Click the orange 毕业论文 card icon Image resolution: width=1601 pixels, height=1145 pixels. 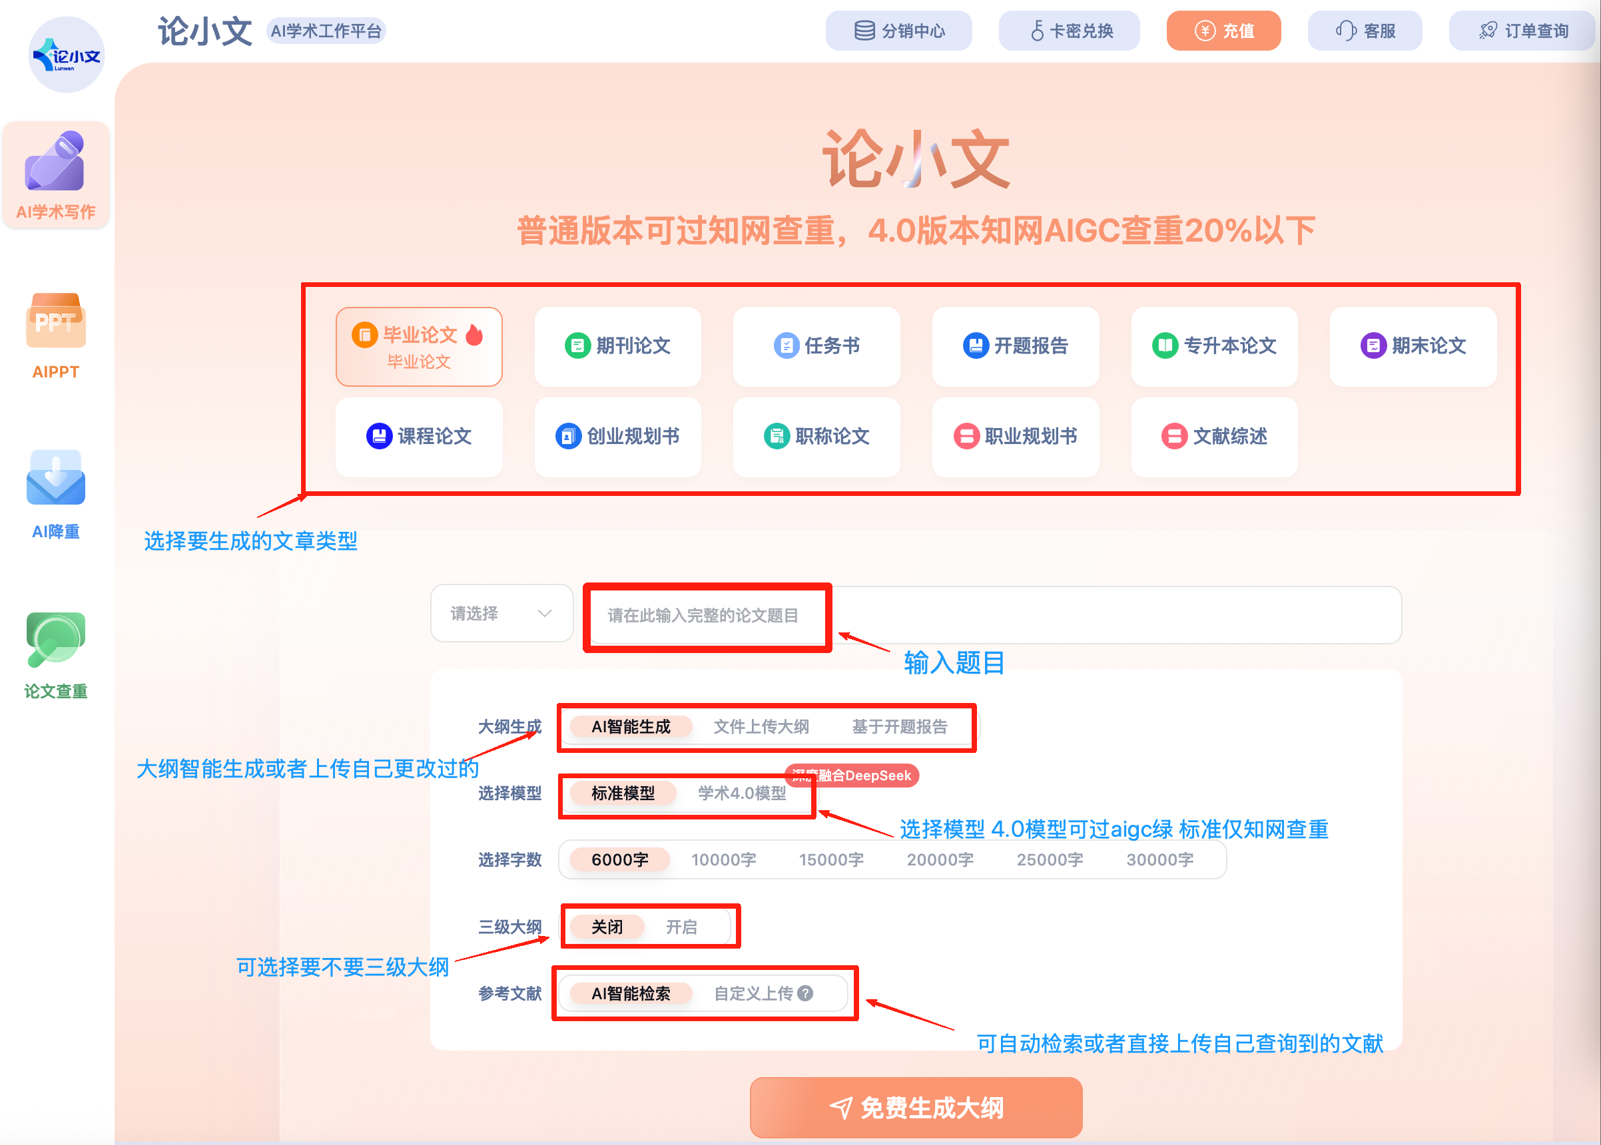pyautogui.click(x=365, y=335)
